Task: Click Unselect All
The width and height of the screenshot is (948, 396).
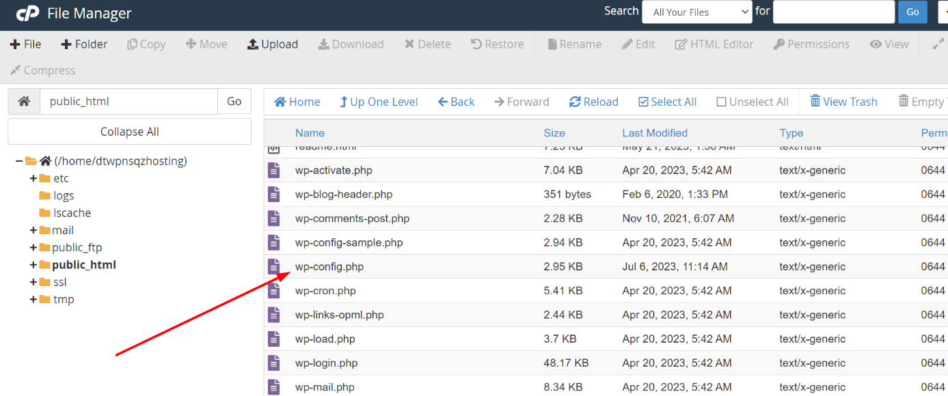Action: tap(752, 101)
